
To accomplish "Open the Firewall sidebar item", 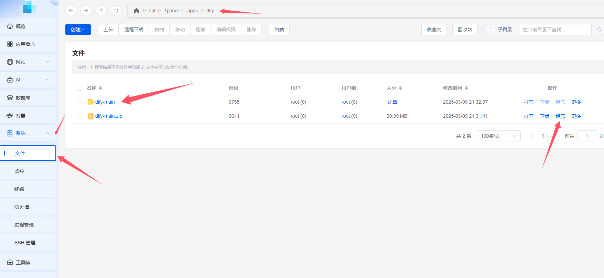I will point(22,207).
